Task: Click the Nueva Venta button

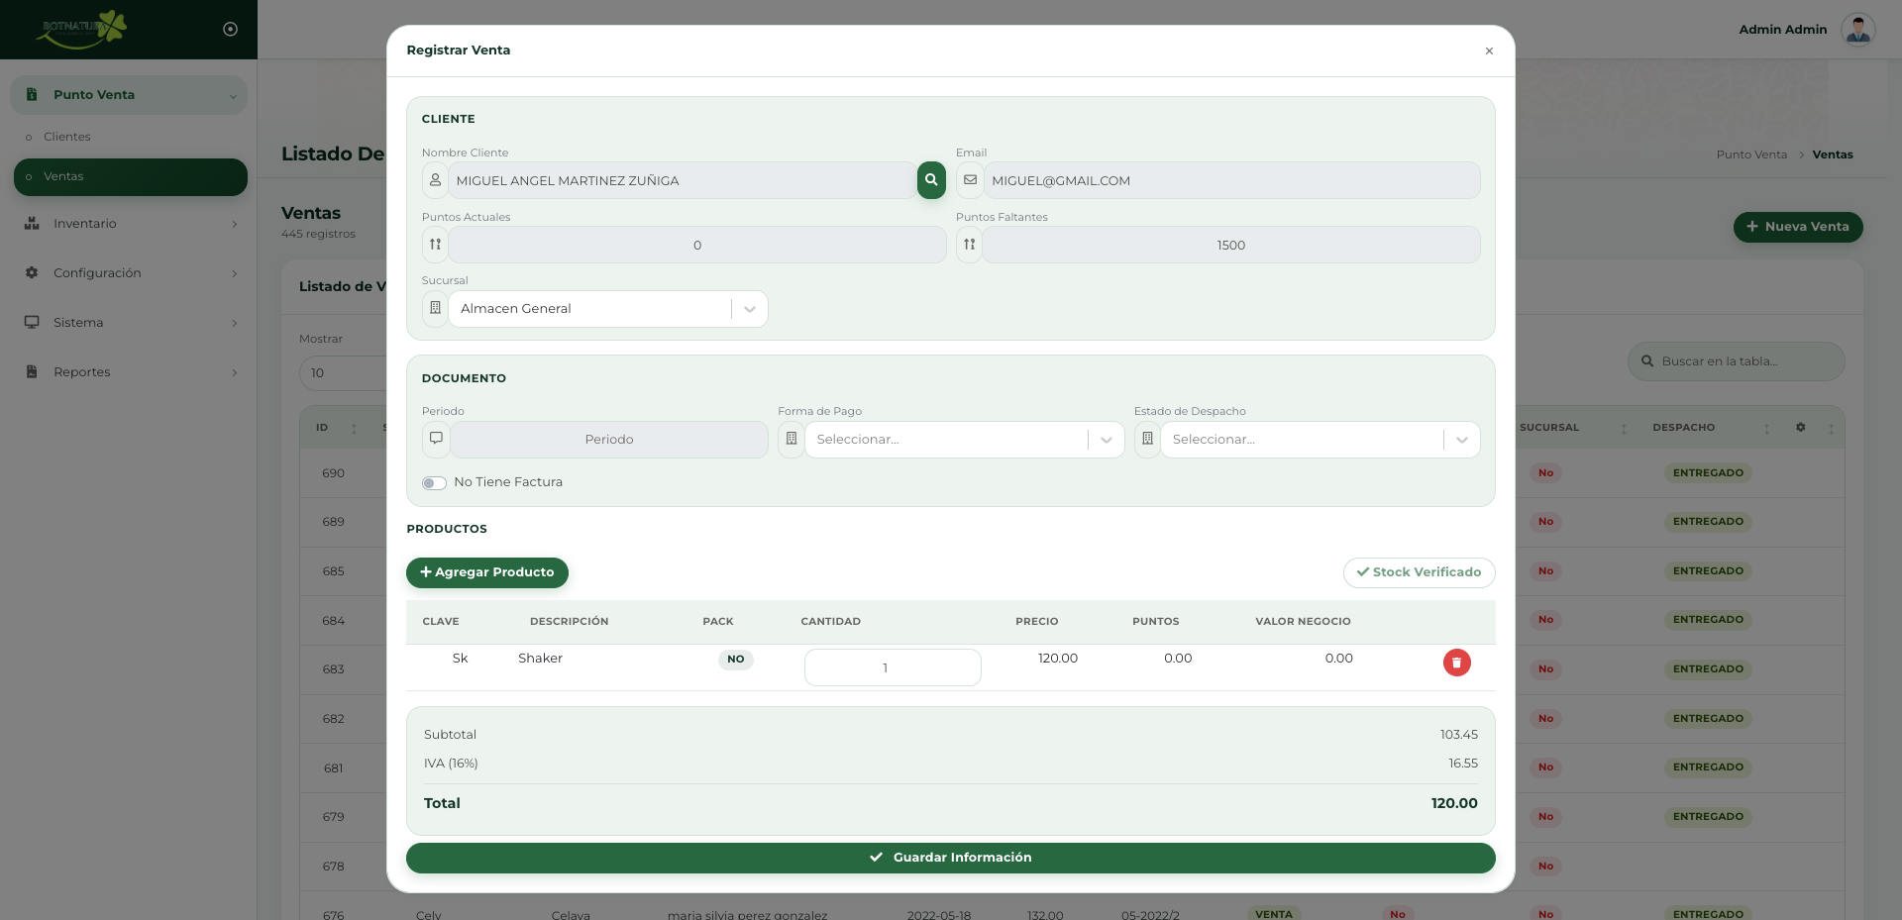Action: point(1798,227)
